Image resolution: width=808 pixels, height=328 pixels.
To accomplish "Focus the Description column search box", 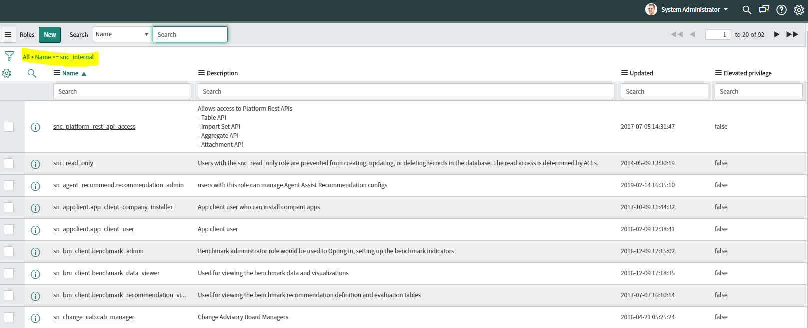I will click(406, 91).
